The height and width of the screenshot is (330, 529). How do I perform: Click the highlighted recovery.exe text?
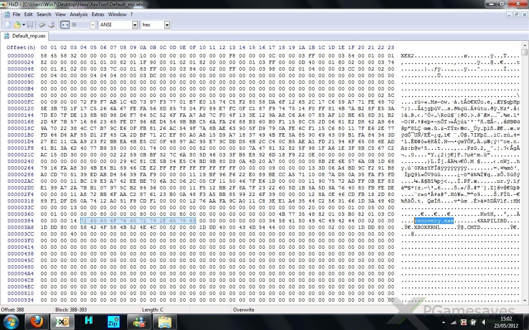[434, 221]
